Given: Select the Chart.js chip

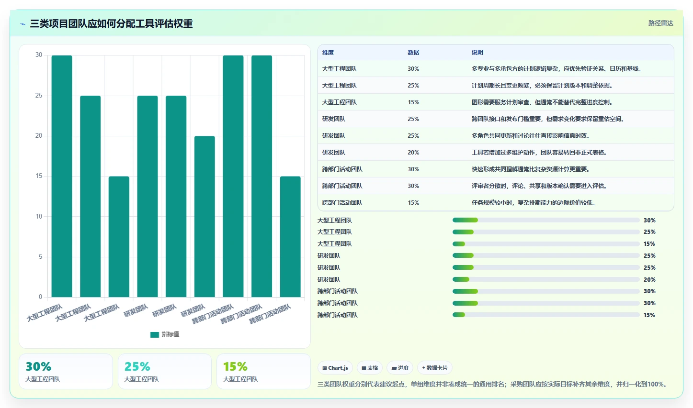Looking at the screenshot, I should point(335,368).
